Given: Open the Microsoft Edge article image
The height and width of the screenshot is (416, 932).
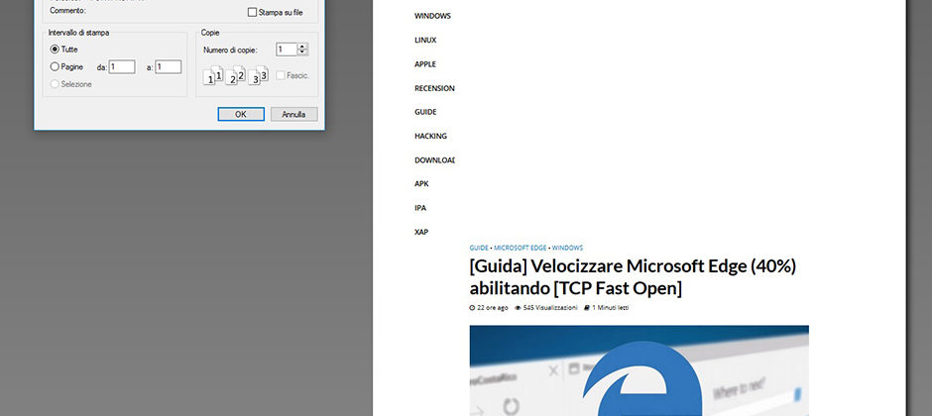Looking at the screenshot, I should tap(639, 370).
